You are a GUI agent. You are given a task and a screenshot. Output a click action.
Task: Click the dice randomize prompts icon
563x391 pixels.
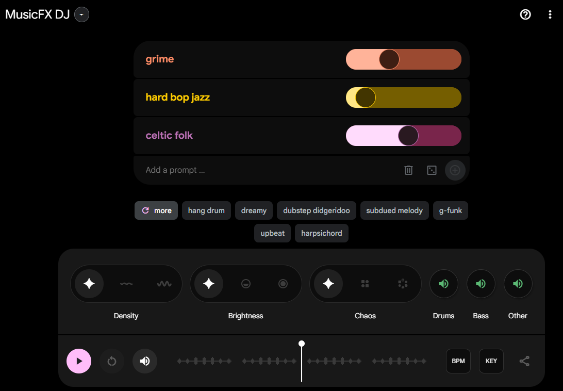click(x=432, y=170)
